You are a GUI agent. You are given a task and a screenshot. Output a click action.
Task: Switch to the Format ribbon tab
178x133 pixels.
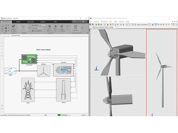pyautogui.click(x=43, y=22)
